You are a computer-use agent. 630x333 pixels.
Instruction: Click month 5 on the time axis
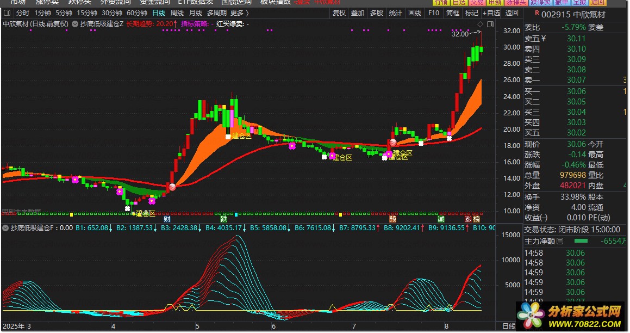pos(198,326)
